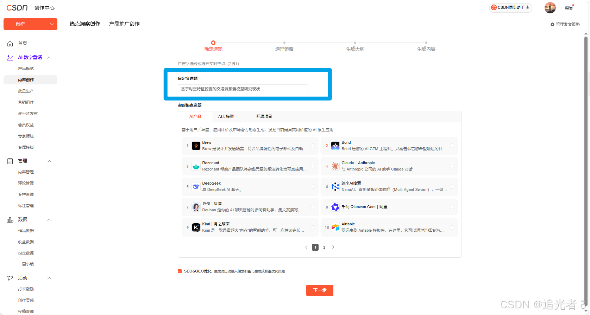Click the 生成大纲 step marker
This screenshot has width=590, height=315.
[x=355, y=43]
